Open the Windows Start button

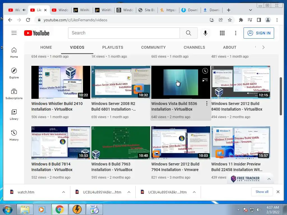[8, 209]
